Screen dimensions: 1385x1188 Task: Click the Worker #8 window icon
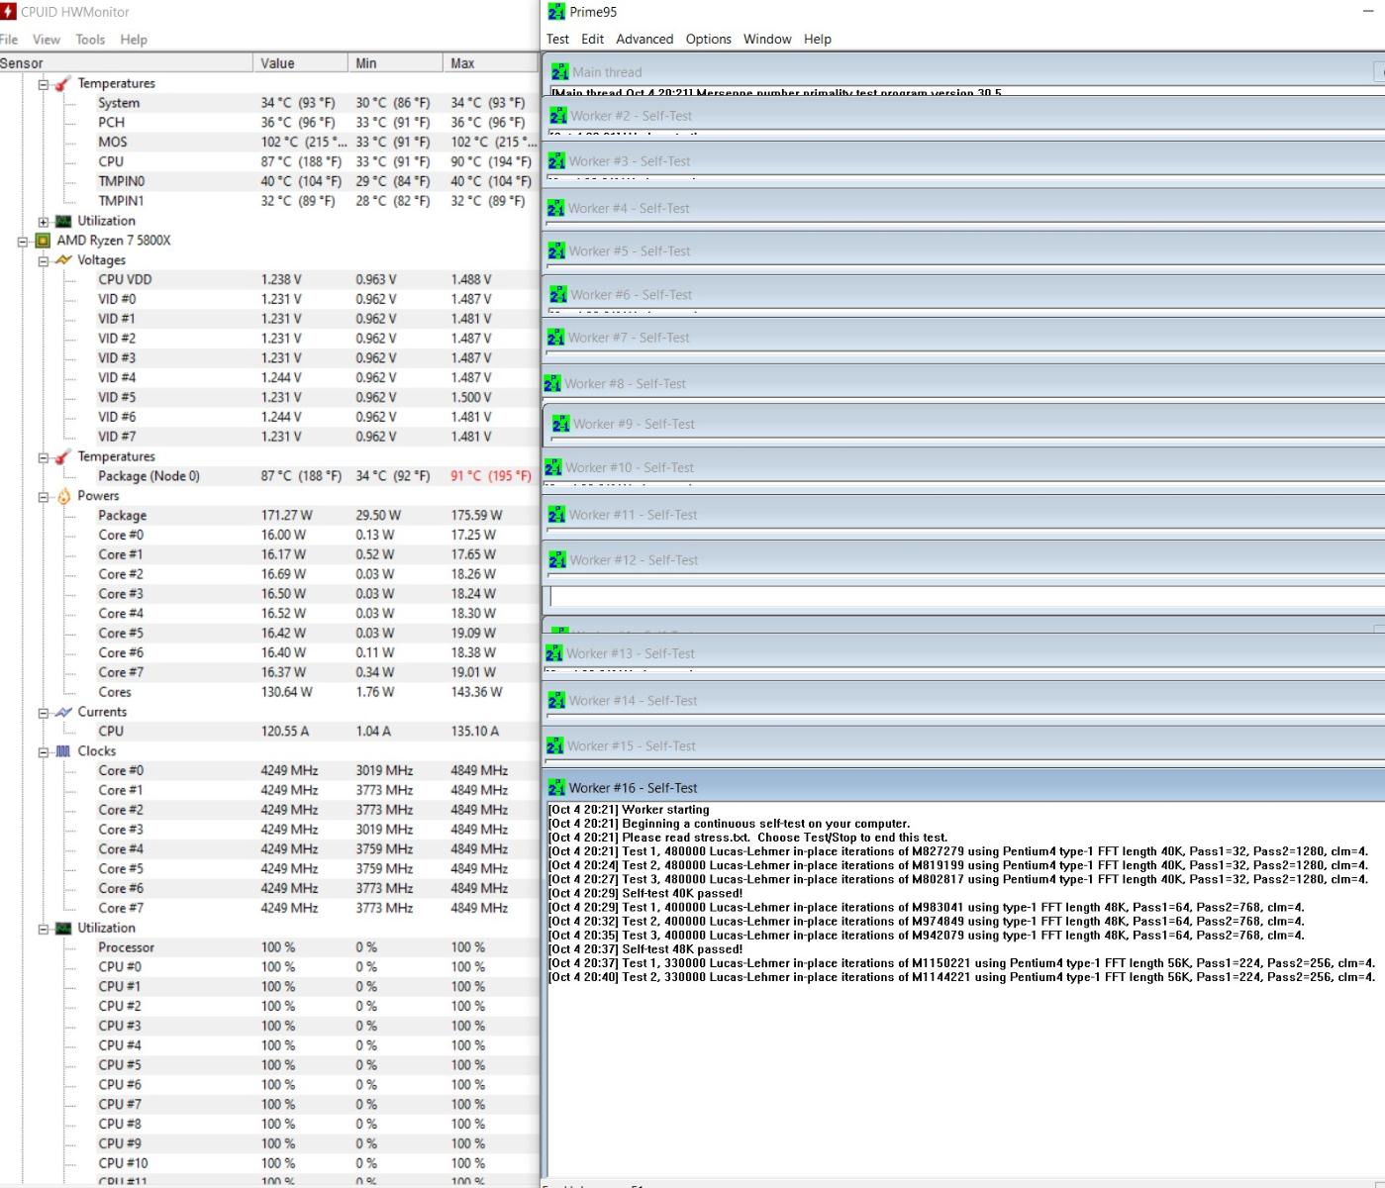552,384
